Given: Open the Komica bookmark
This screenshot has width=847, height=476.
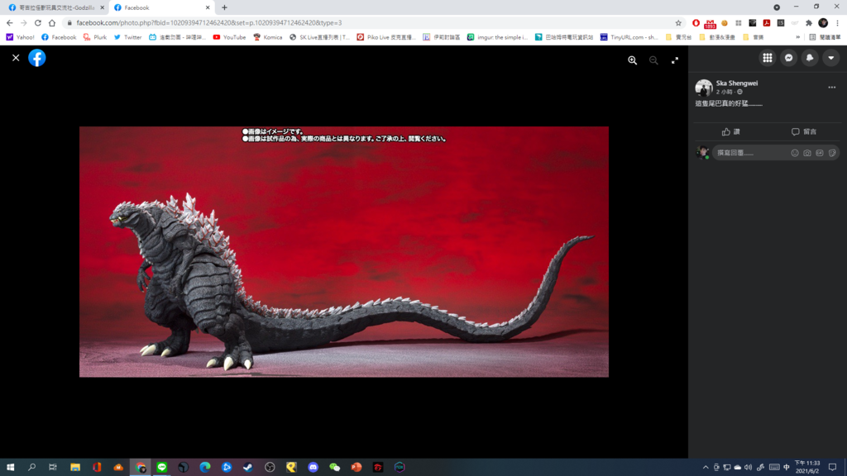Looking at the screenshot, I should pyautogui.click(x=267, y=37).
